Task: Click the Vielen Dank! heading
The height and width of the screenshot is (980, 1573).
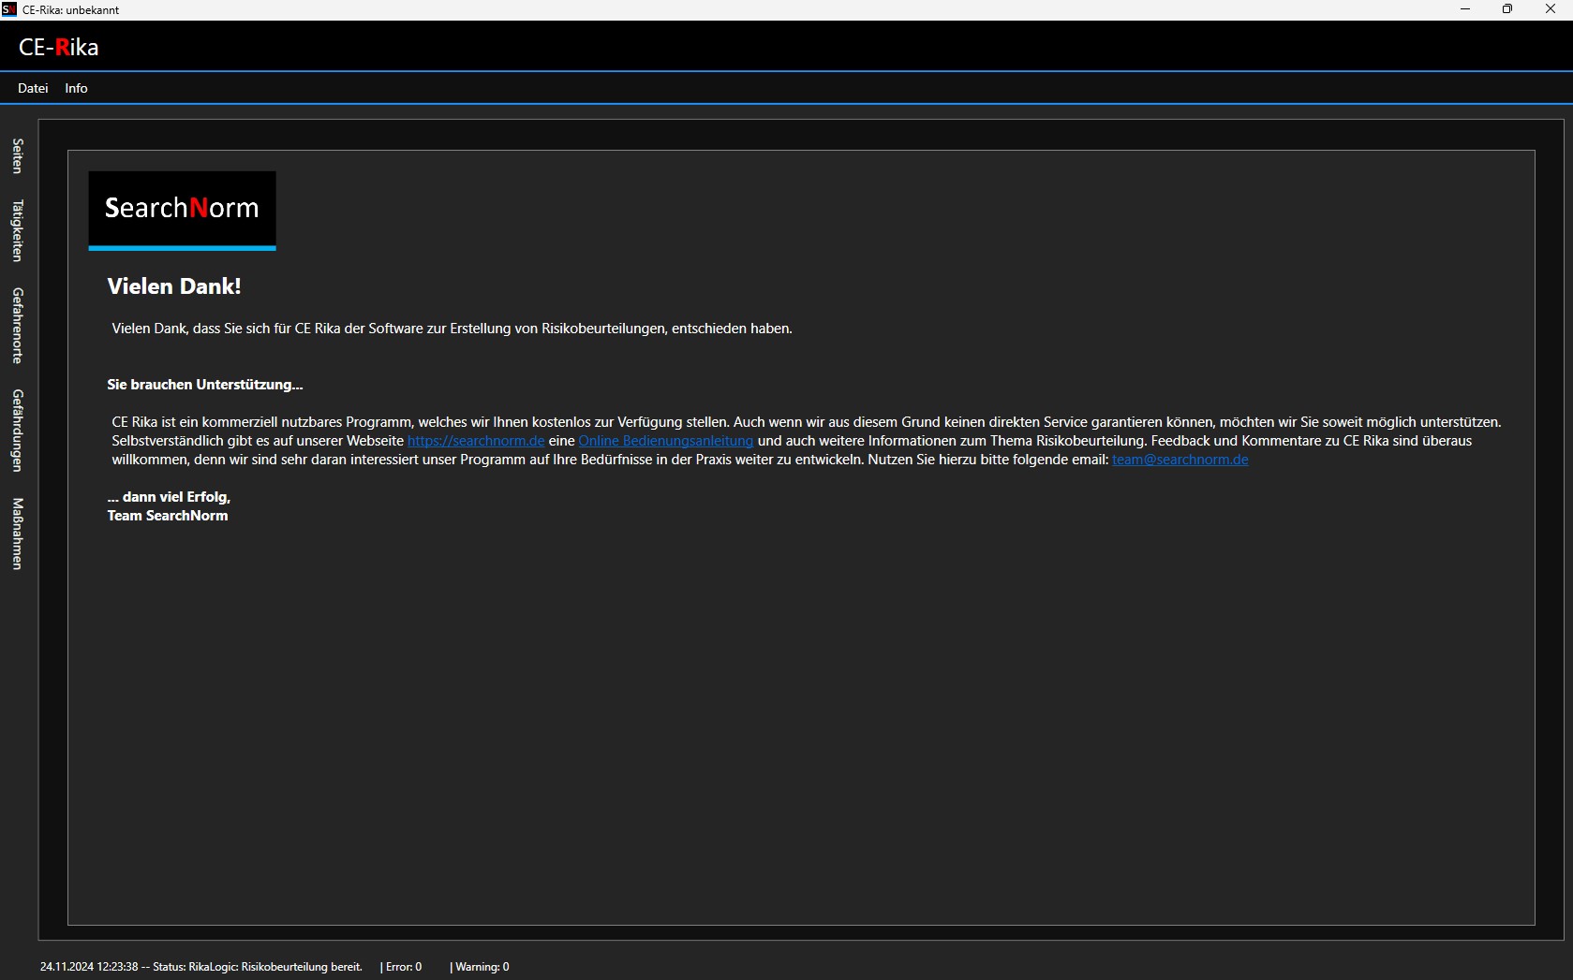Action: [x=174, y=286]
